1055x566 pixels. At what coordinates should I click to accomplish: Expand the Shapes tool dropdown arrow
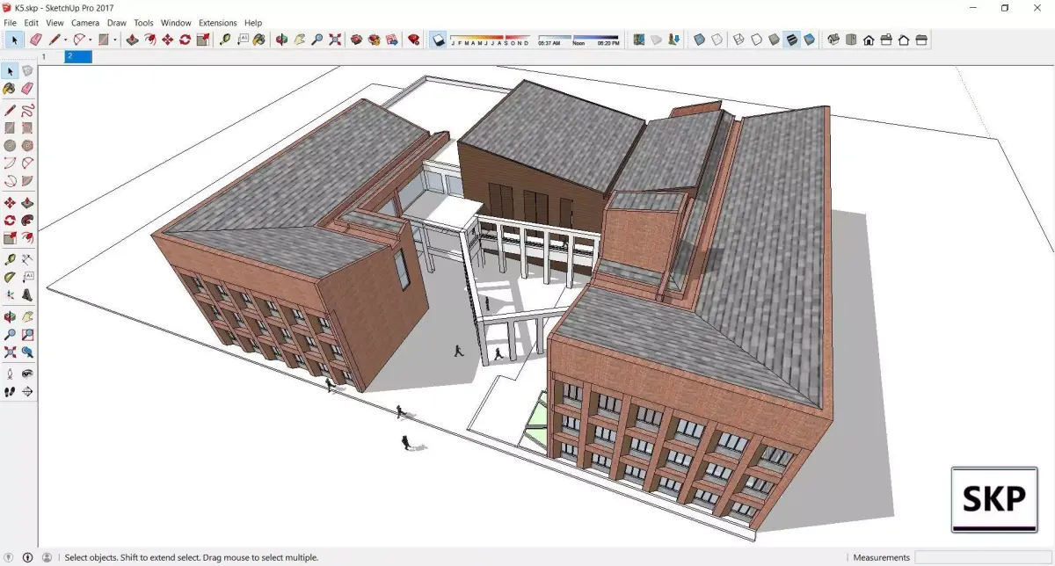tap(115, 40)
